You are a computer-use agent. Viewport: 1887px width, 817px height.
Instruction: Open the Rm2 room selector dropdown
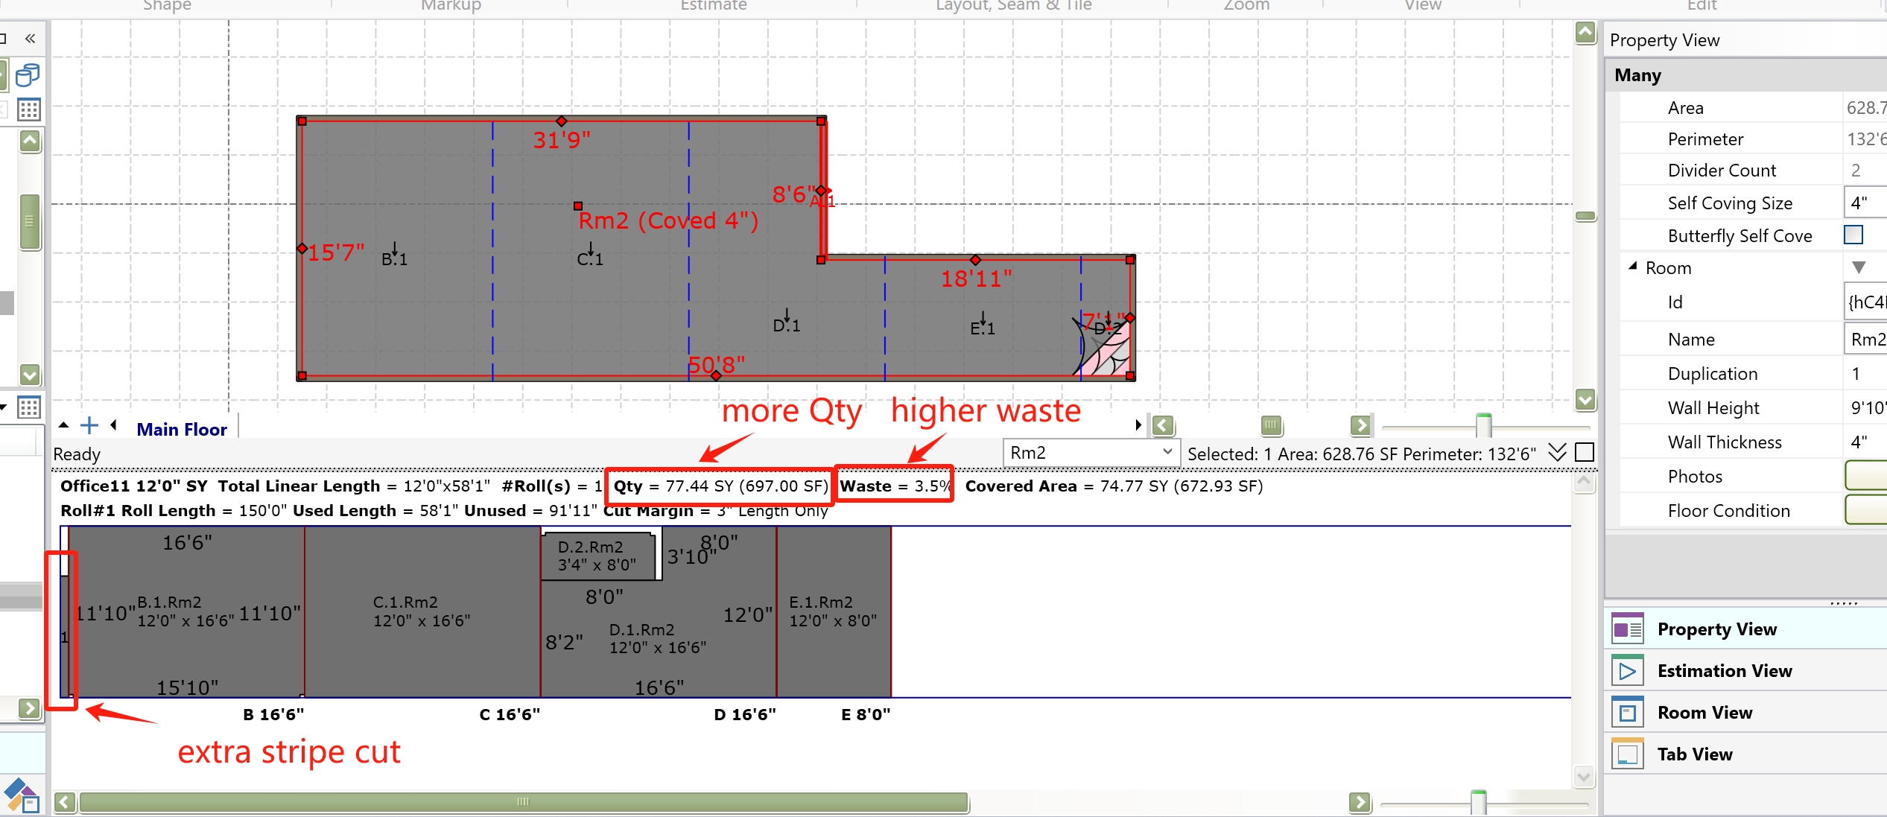click(x=1167, y=452)
